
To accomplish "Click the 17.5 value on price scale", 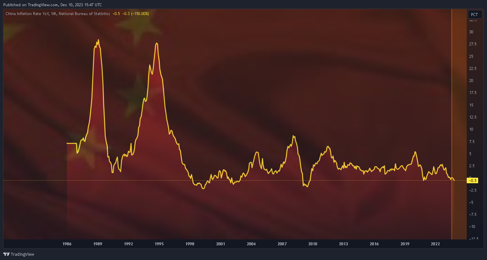I will (473, 93).
